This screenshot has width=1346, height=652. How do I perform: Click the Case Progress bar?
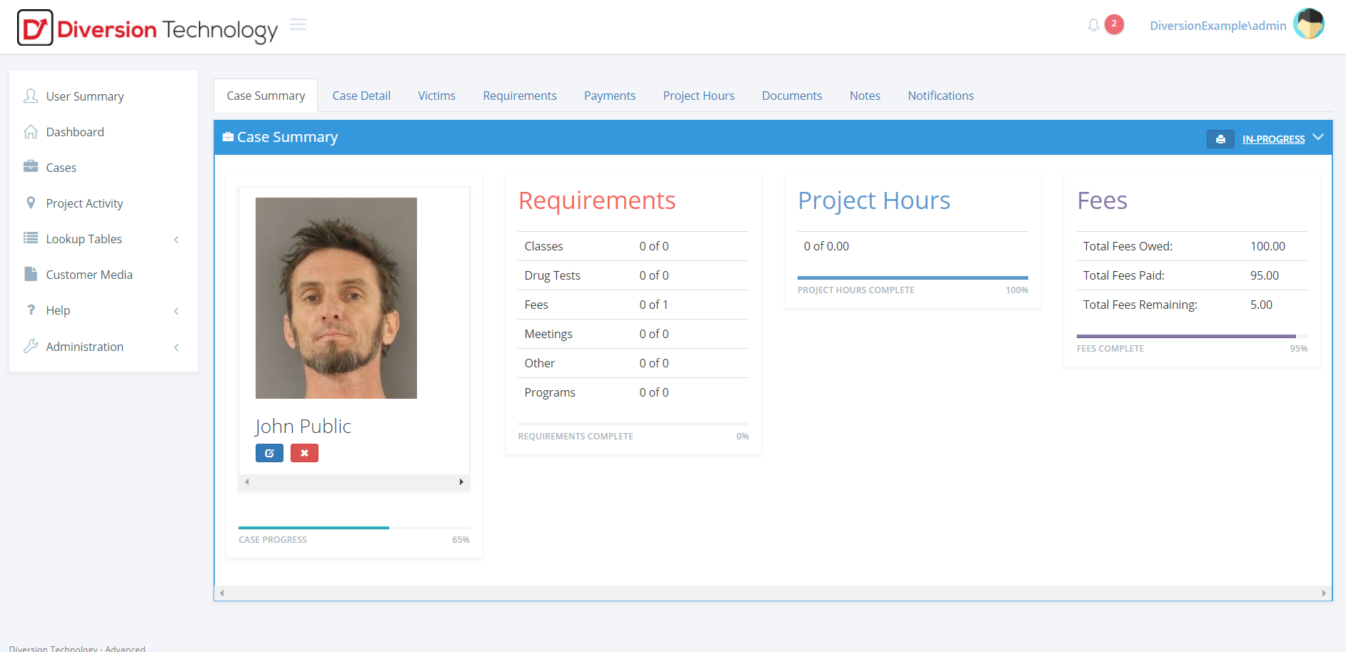click(353, 528)
